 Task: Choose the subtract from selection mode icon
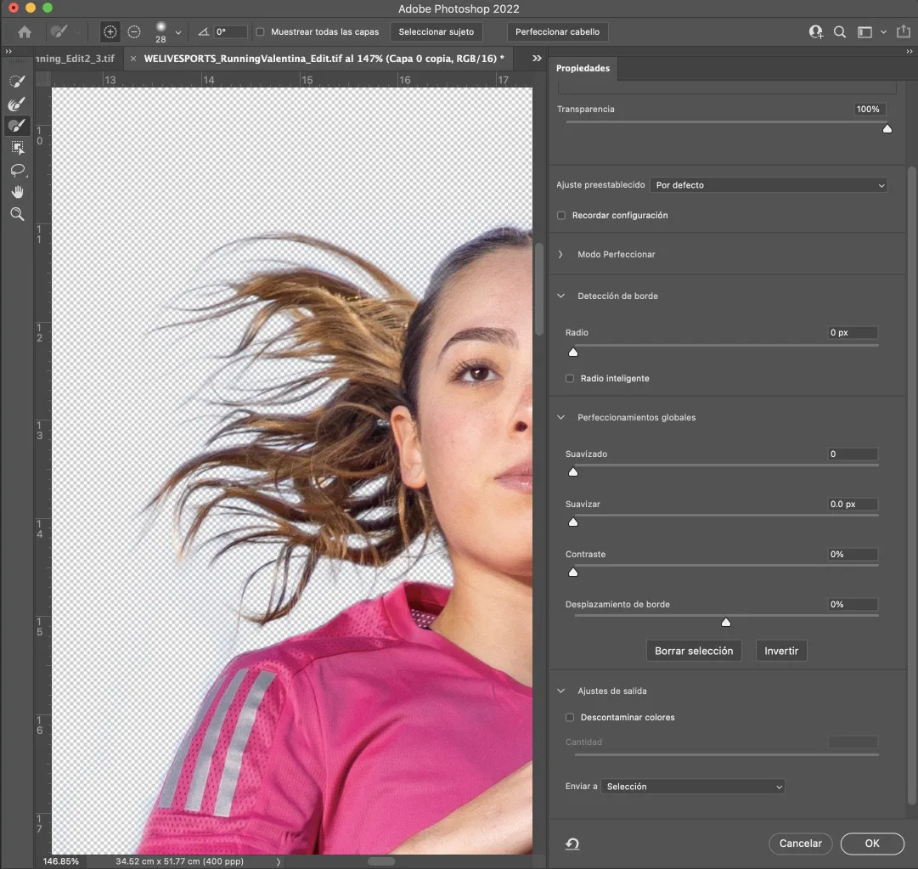[134, 32]
